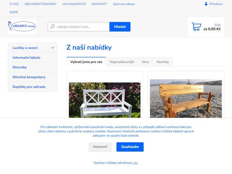Reject cookie consent via the zde link
This screenshot has width=232, height=174.
pos(135,163)
